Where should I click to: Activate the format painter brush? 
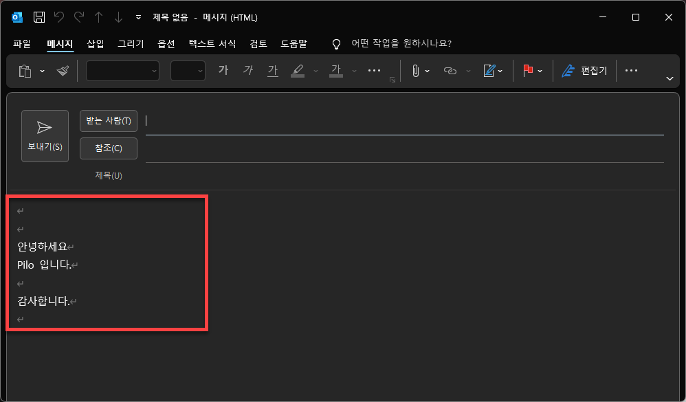(63, 71)
